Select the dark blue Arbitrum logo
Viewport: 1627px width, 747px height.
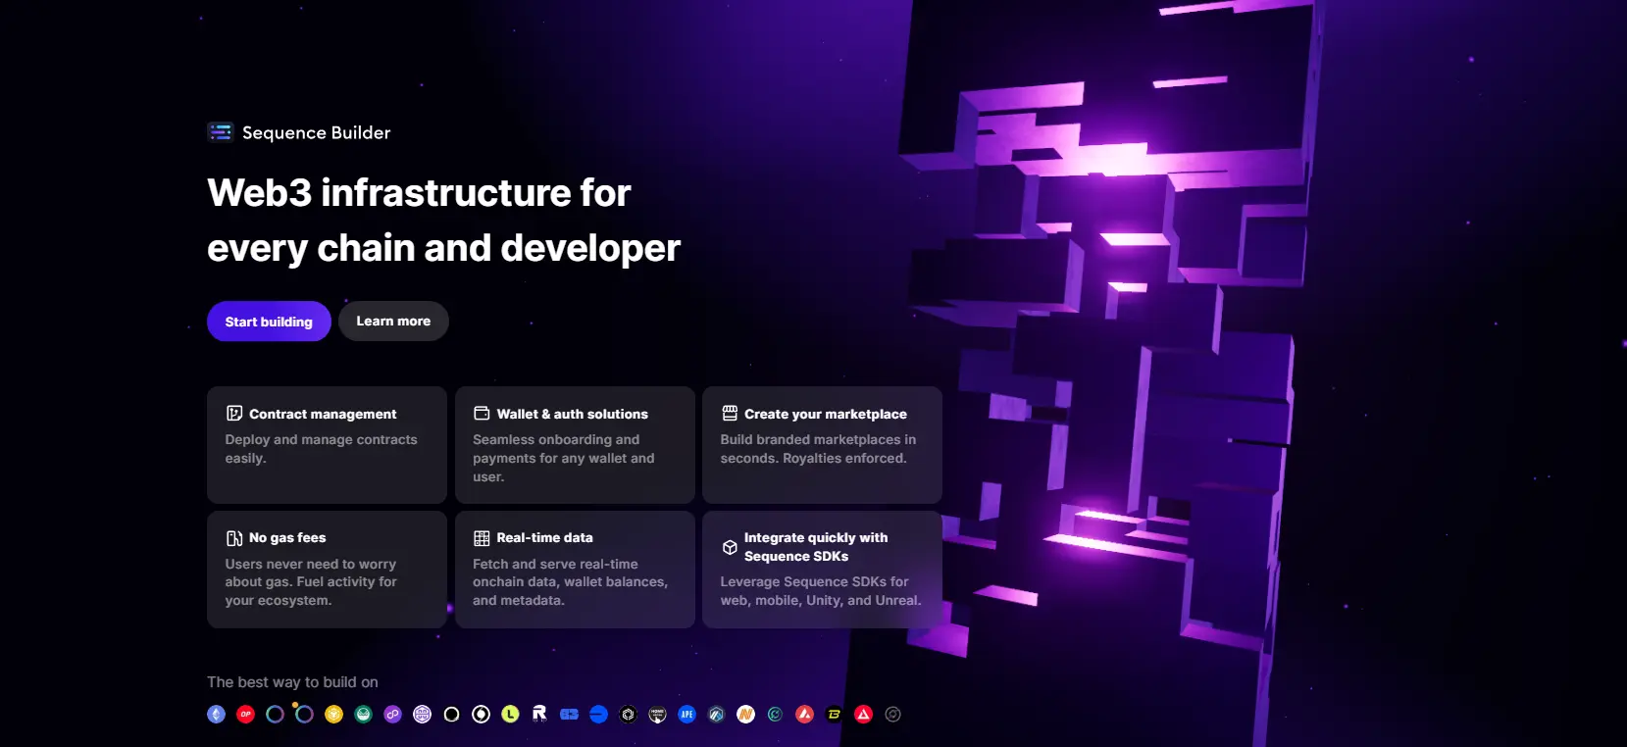(x=717, y=715)
